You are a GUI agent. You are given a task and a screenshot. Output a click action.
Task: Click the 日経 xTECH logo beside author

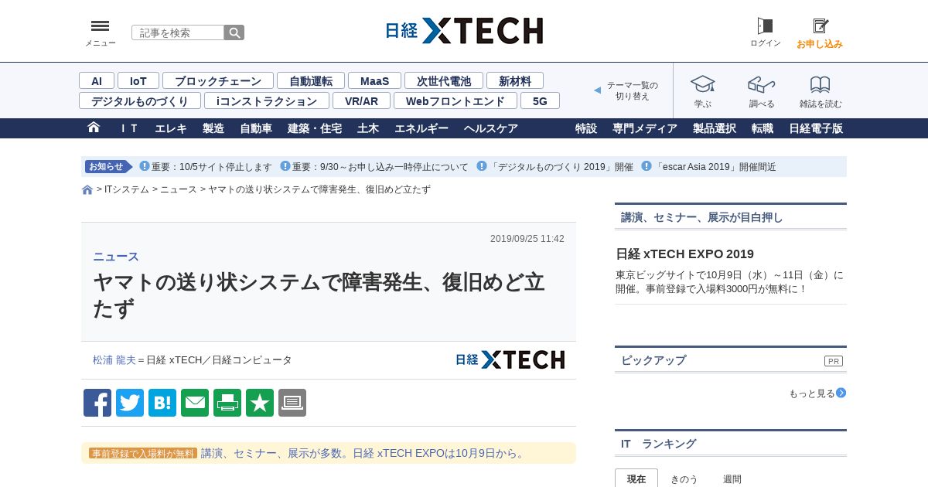point(510,359)
